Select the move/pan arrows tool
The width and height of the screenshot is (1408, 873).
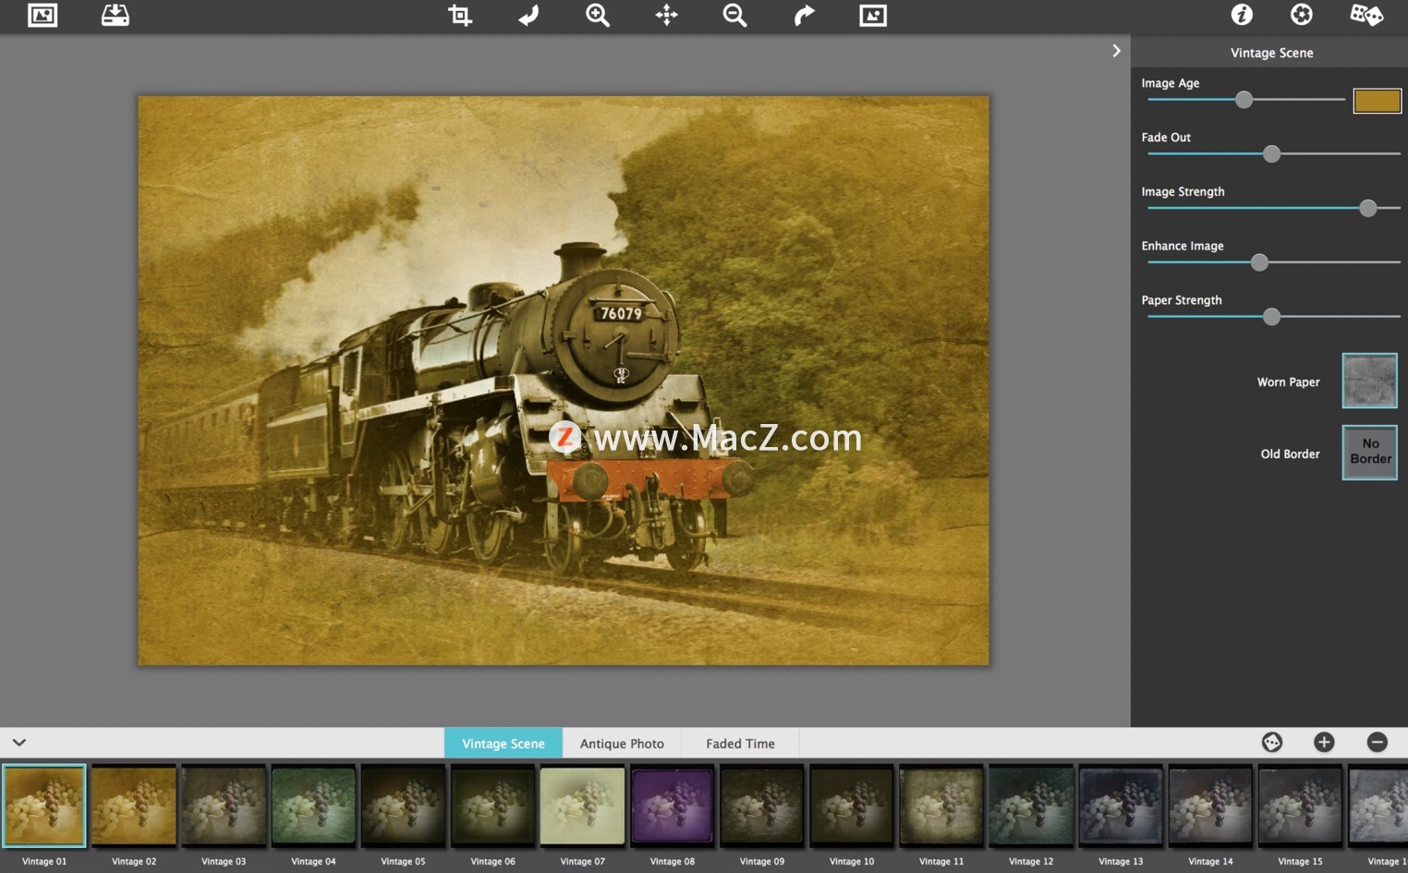(x=666, y=15)
